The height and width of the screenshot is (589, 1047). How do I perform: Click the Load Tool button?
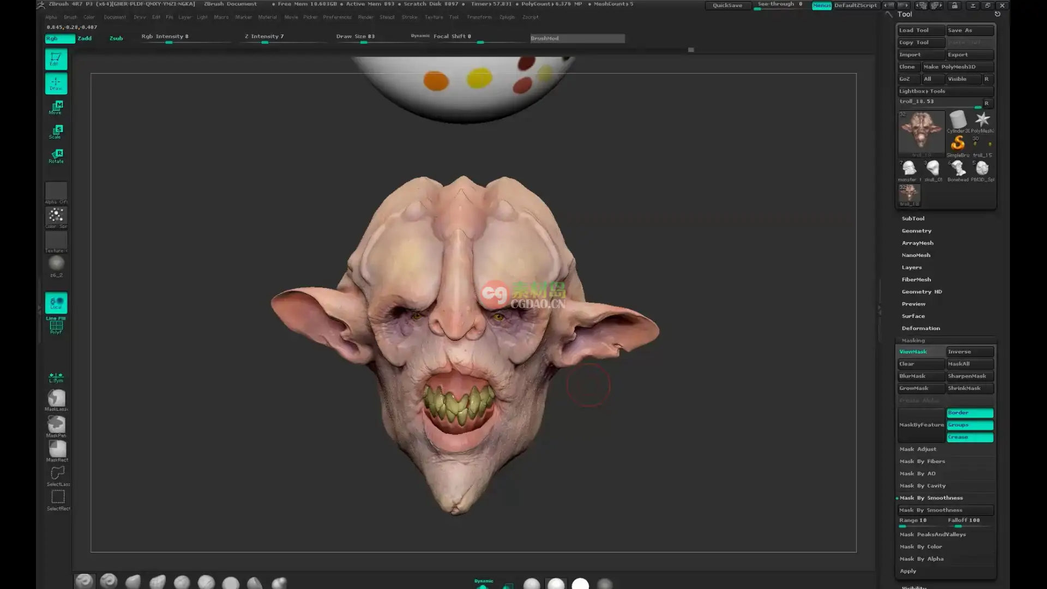pos(921,31)
